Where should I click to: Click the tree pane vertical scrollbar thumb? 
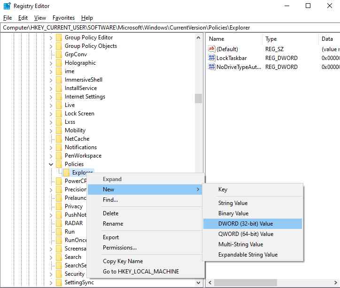point(198,99)
